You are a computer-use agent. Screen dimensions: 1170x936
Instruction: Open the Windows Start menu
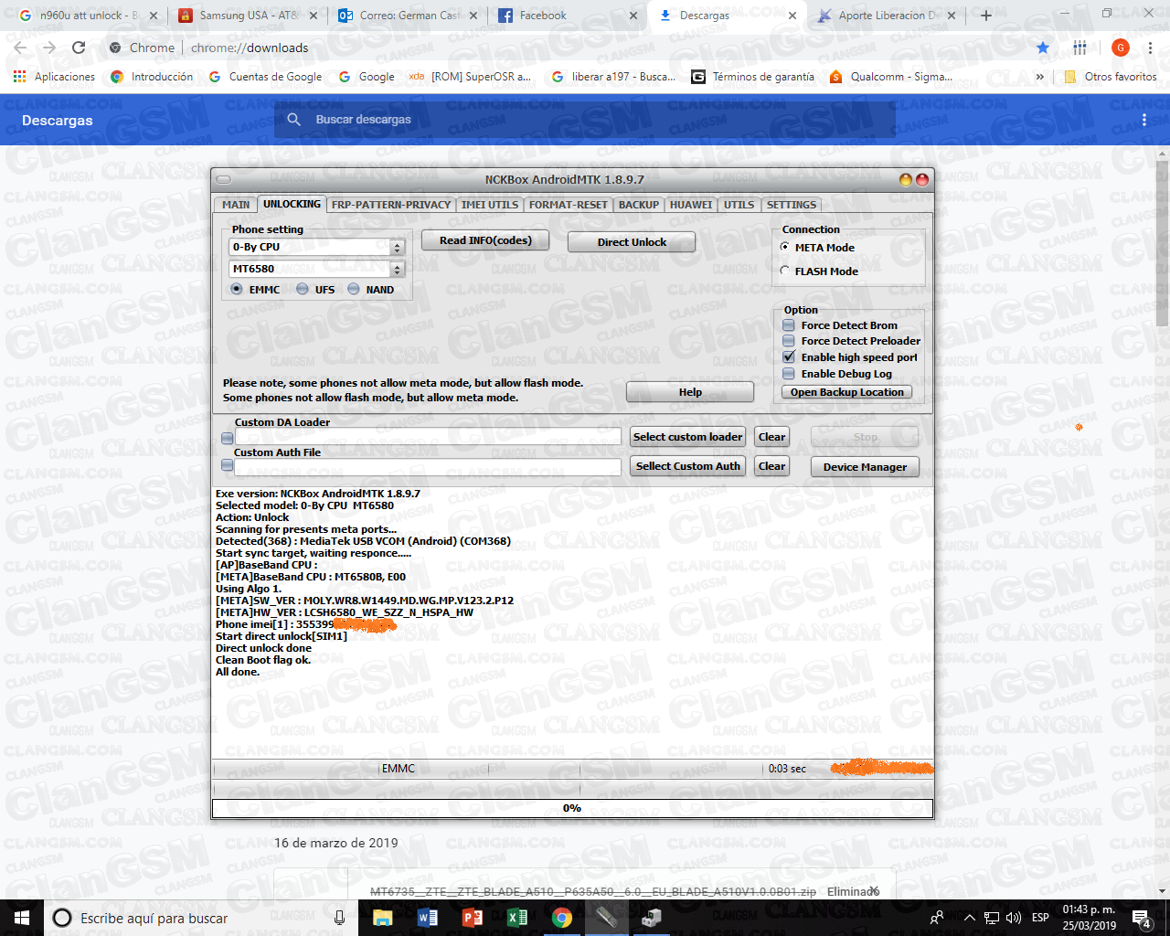(x=22, y=918)
